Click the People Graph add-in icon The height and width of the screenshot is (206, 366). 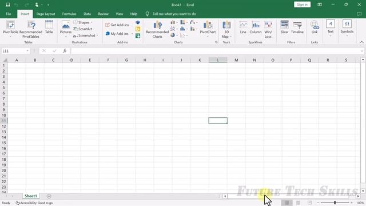pos(138,35)
